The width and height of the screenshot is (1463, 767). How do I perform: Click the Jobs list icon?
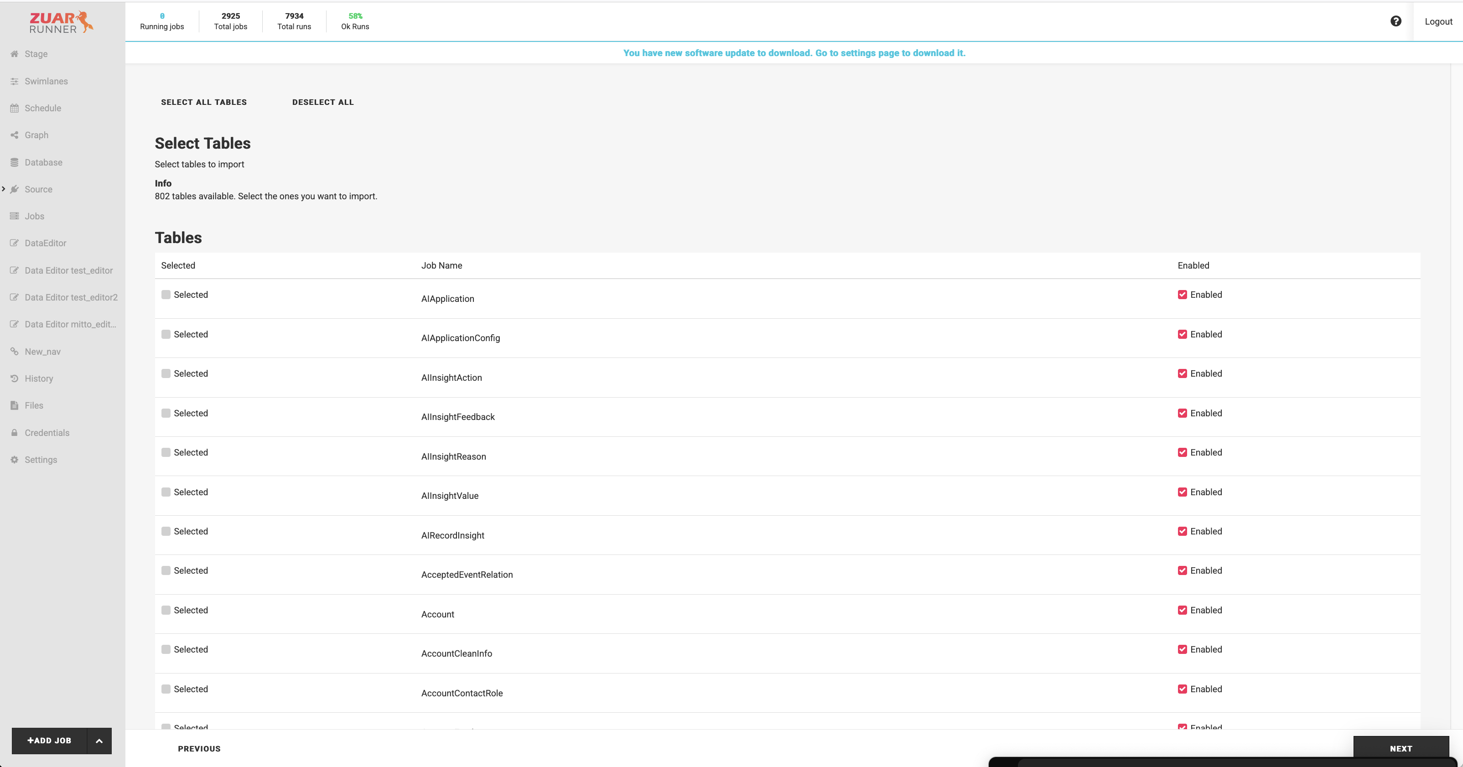pyautogui.click(x=14, y=216)
